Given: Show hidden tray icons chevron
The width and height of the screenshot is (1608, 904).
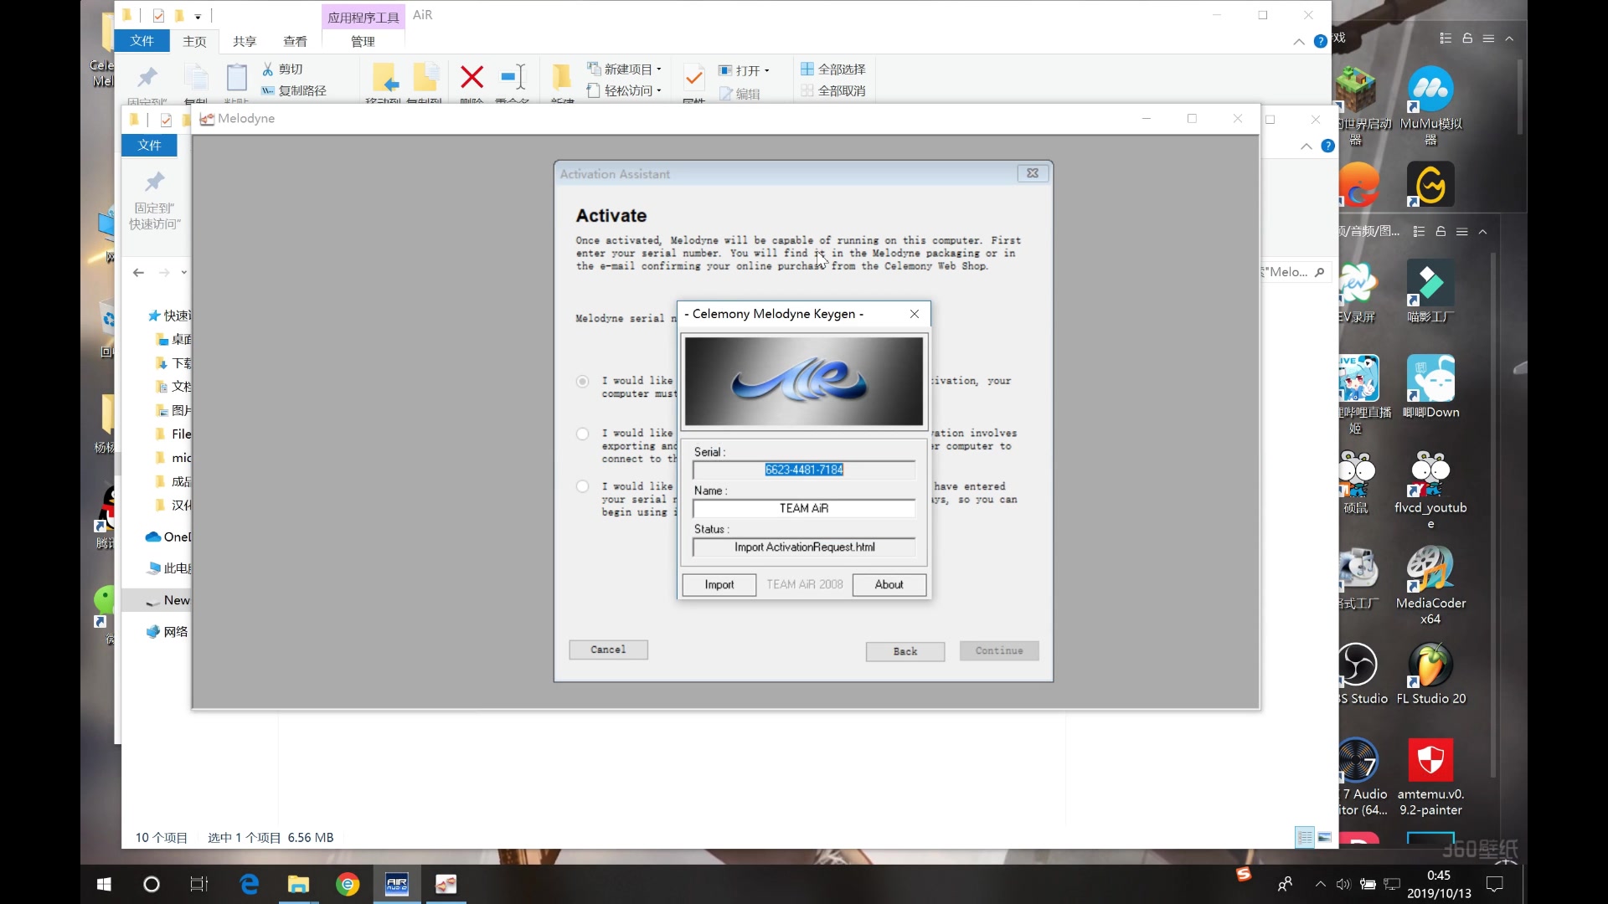Looking at the screenshot, I should point(1320,884).
